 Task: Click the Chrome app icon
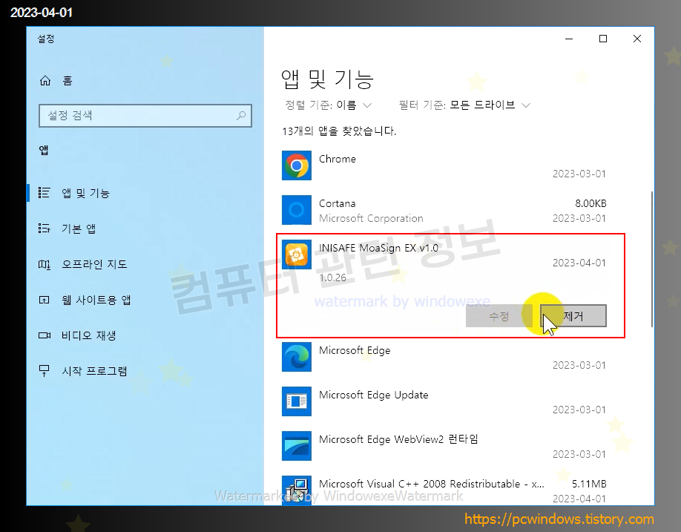pyautogui.click(x=297, y=165)
